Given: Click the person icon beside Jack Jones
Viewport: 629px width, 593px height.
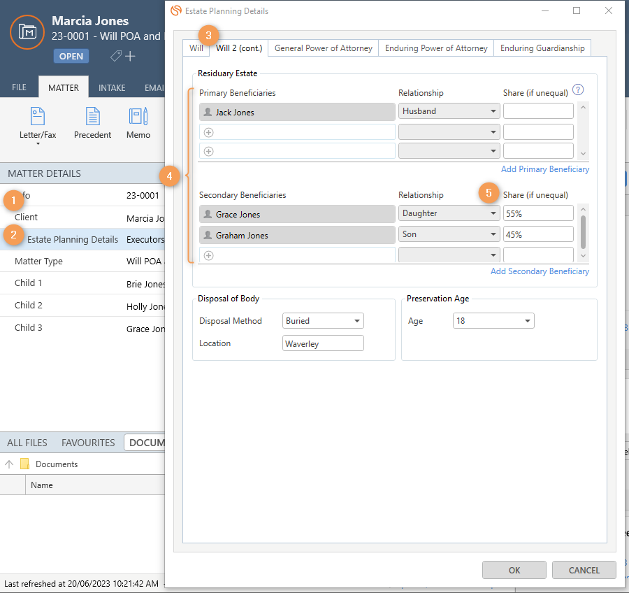Looking at the screenshot, I should pos(208,112).
